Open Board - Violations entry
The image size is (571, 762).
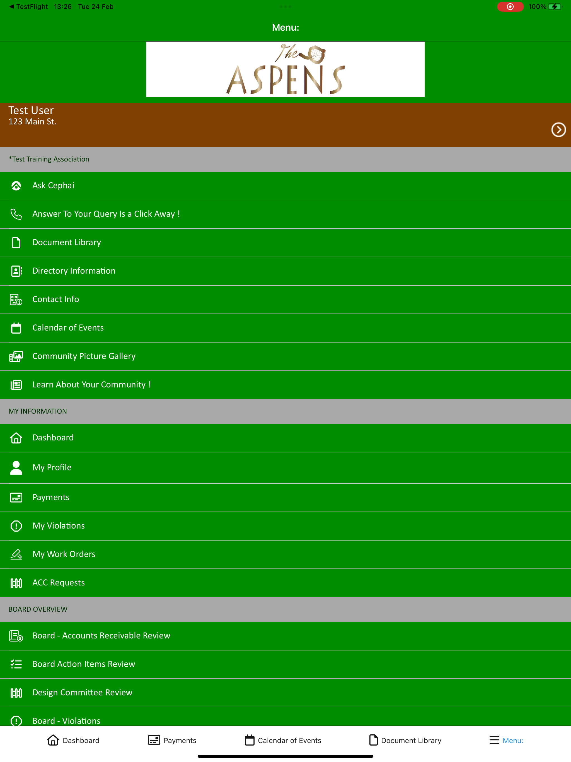285,717
